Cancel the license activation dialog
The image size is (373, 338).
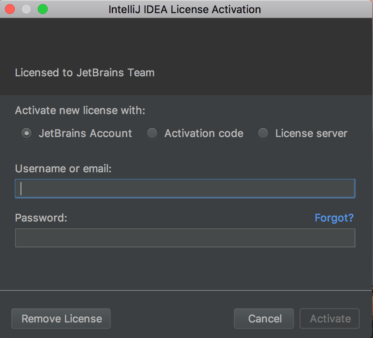[x=264, y=319]
